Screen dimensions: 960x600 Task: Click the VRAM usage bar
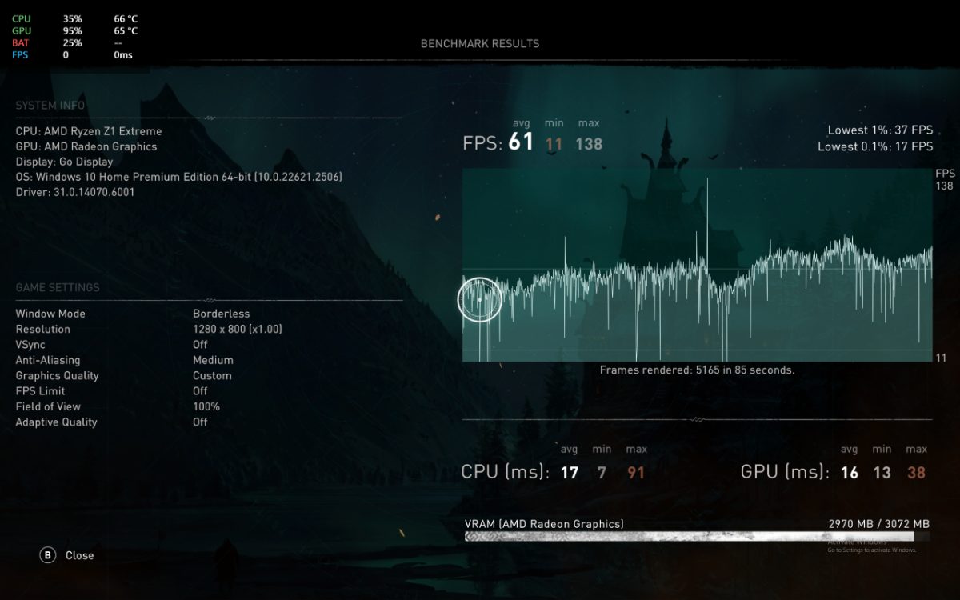pyautogui.click(x=697, y=537)
